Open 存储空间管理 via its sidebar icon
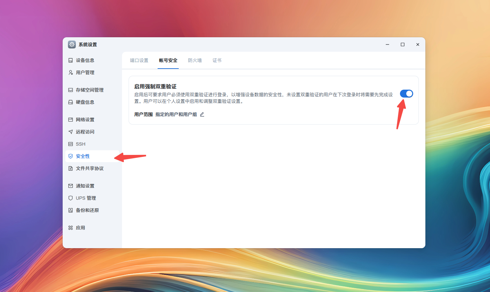Viewport: 490px width, 292px height. [x=70, y=90]
